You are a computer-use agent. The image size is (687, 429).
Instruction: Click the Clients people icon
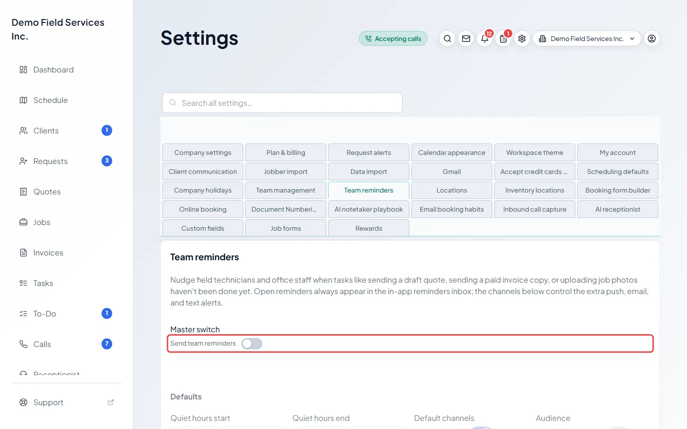tap(23, 131)
